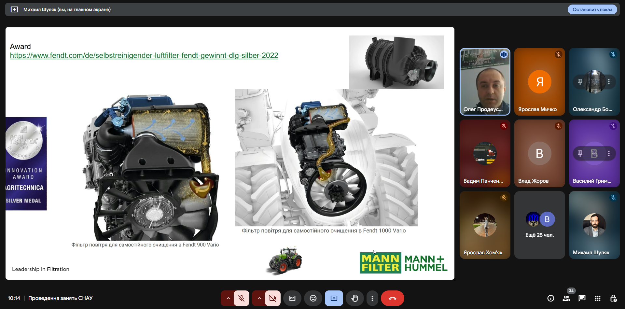Click the Leadership in Filtration text

[41, 269]
